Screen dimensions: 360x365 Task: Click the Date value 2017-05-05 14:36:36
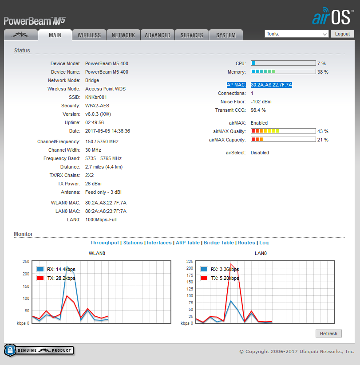(107, 131)
